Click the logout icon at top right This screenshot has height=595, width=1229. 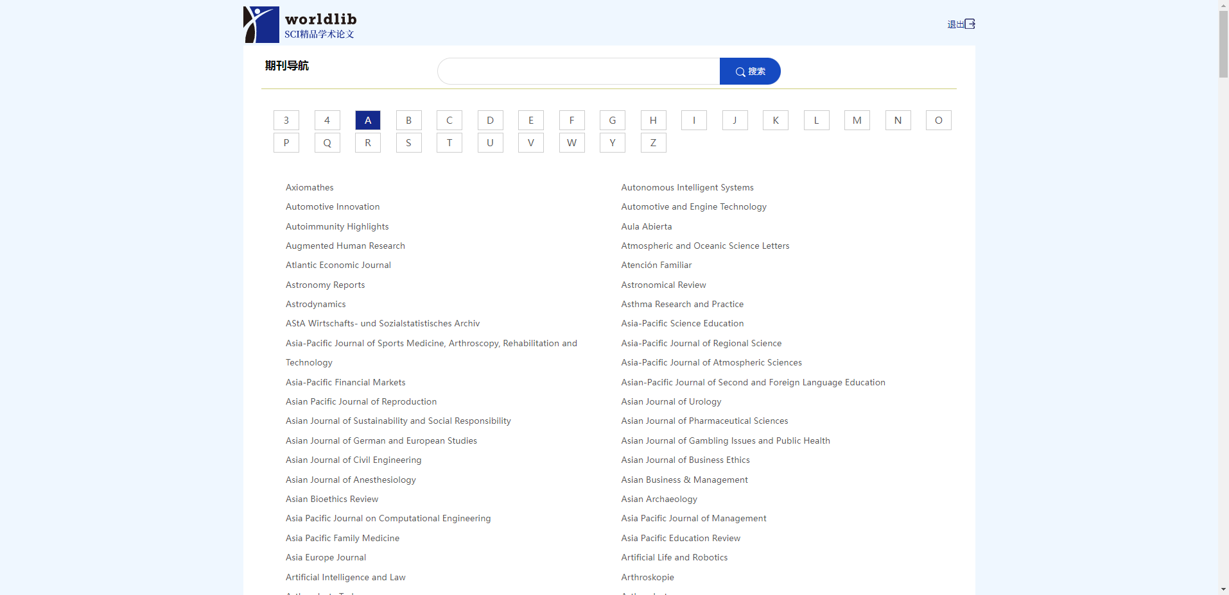pos(970,24)
